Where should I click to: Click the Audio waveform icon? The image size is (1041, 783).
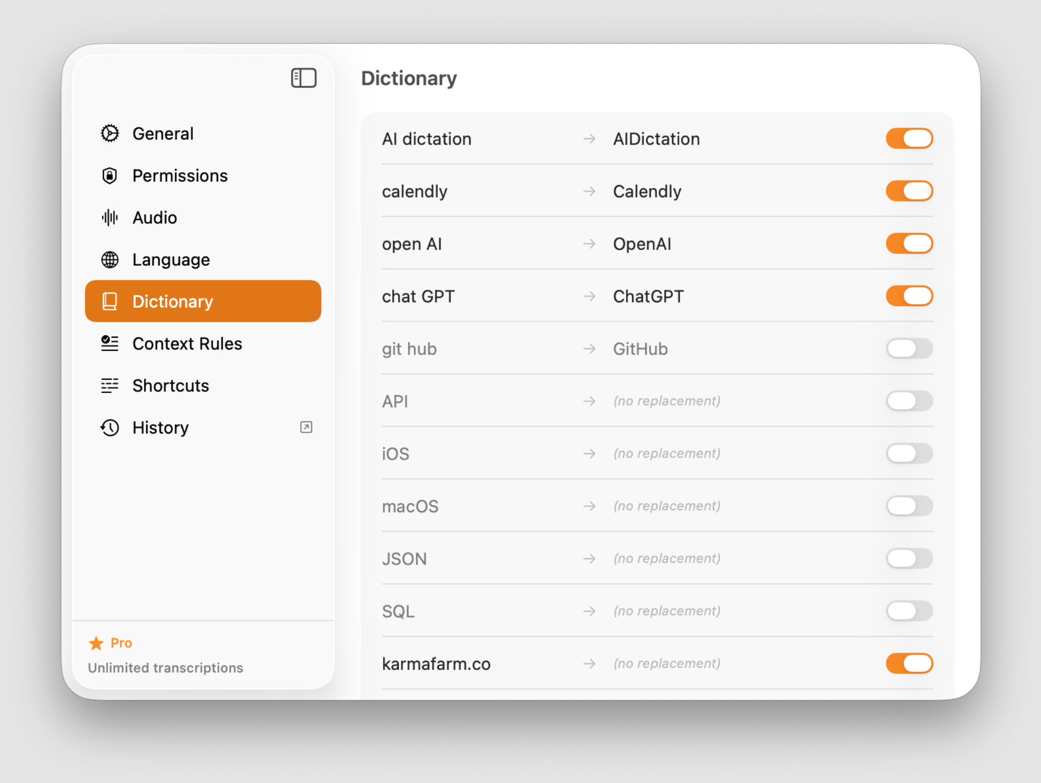(110, 218)
